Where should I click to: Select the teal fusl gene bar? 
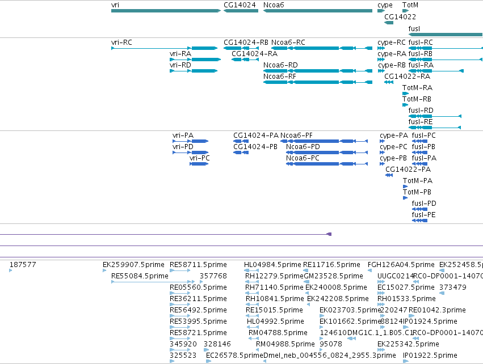click(446, 35)
